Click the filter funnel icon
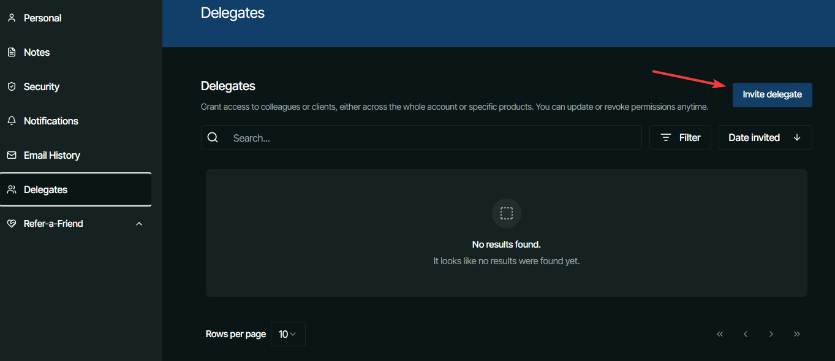835x361 pixels. pyautogui.click(x=667, y=137)
